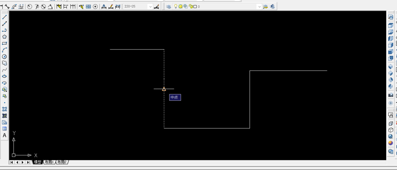Click the Jogged dimension icon
The width and height of the screenshot is (397, 170).
(37, 7)
